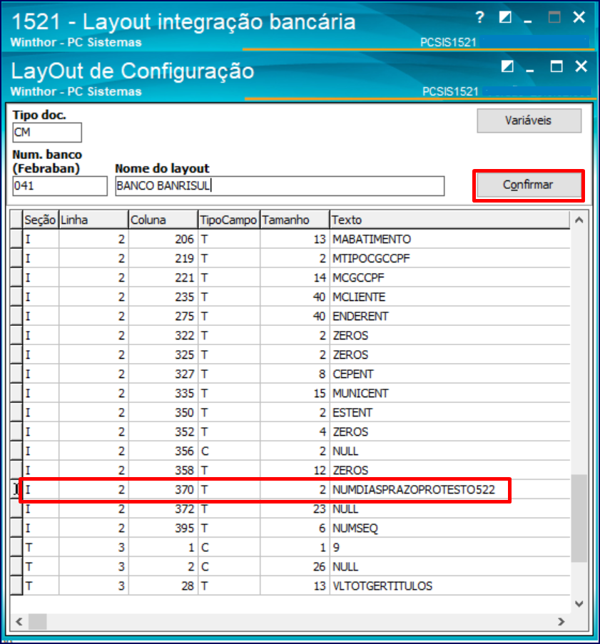Select the MUNICENT text cell
Viewport: 600px width, 644px height.
point(449,394)
